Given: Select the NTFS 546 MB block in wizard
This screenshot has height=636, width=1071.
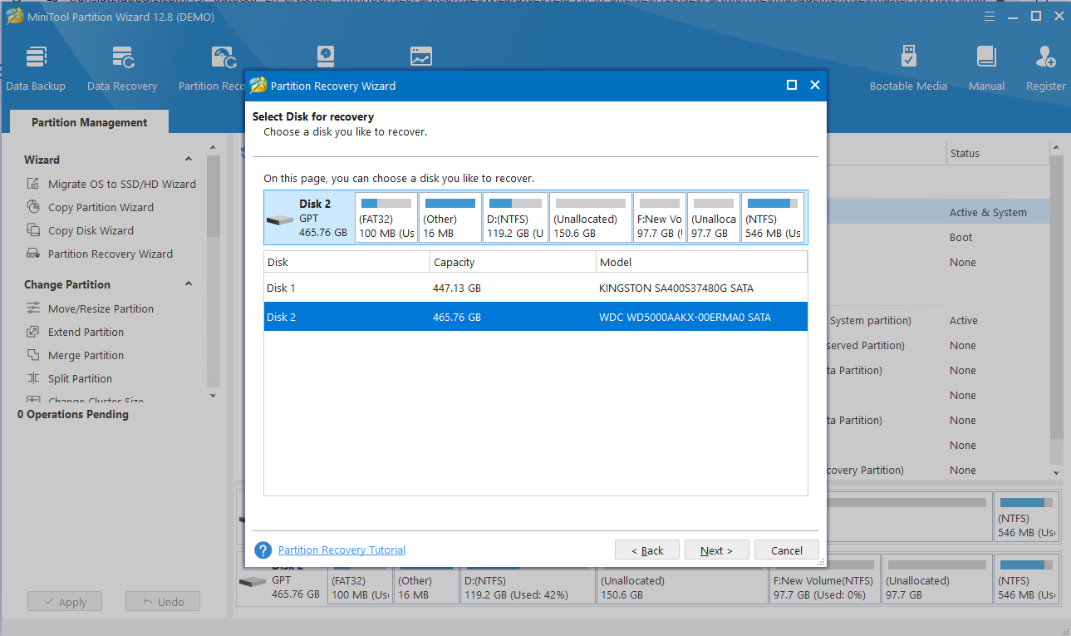Looking at the screenshot, I should 773,218.
